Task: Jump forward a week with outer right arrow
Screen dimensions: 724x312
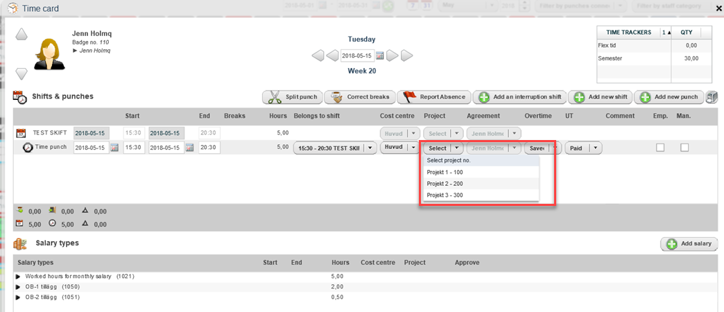Action: [407, 56]
